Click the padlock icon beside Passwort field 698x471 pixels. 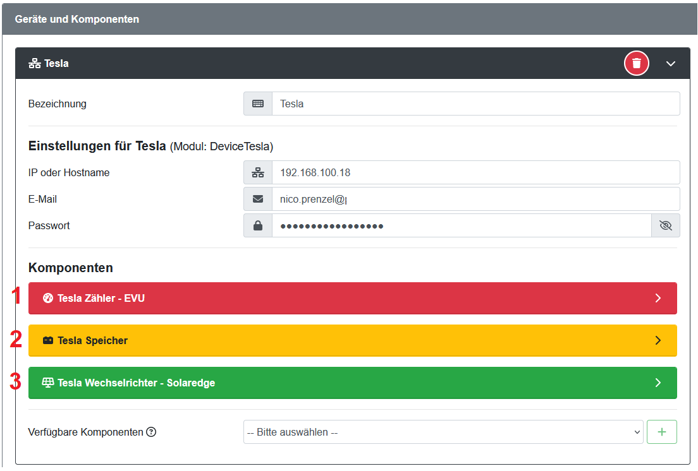[x=258, y=225]
